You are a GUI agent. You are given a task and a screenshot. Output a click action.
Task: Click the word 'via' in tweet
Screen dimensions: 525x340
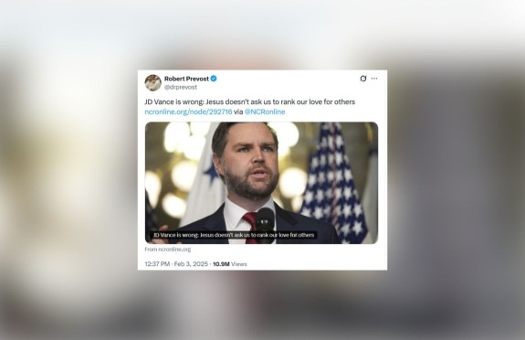238,112
